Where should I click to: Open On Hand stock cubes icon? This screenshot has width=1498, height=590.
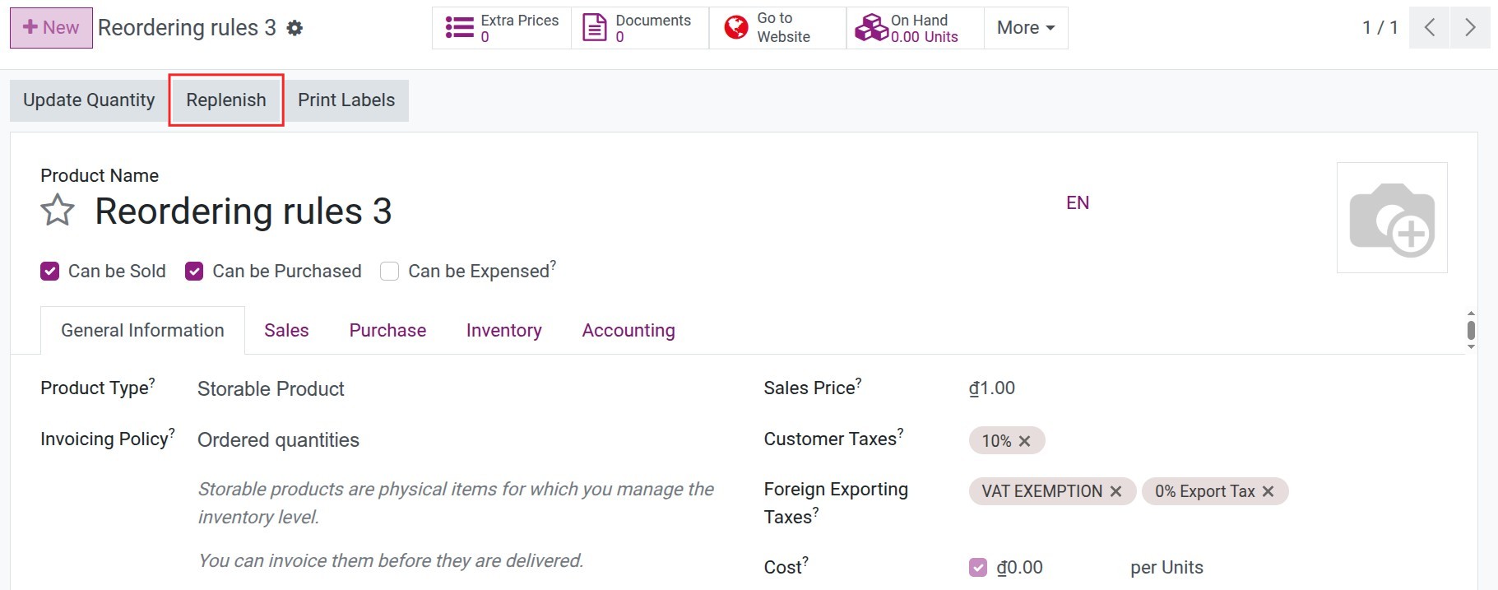tap(871, 28)
